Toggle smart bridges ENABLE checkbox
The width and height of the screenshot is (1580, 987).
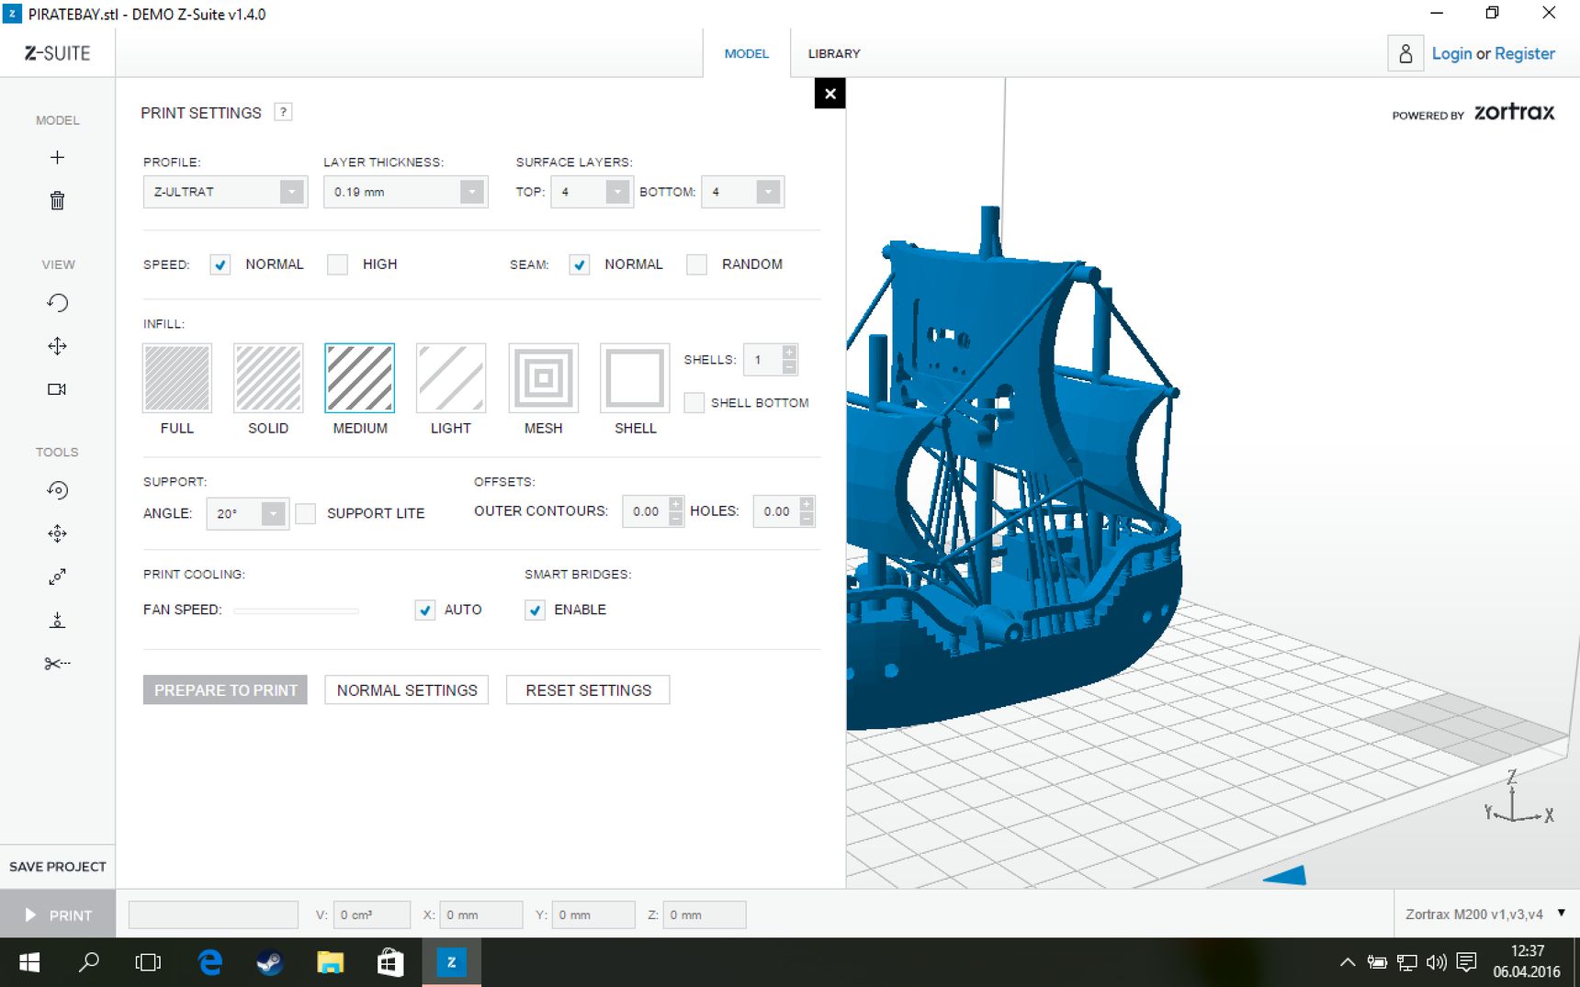tap(535, 610)
